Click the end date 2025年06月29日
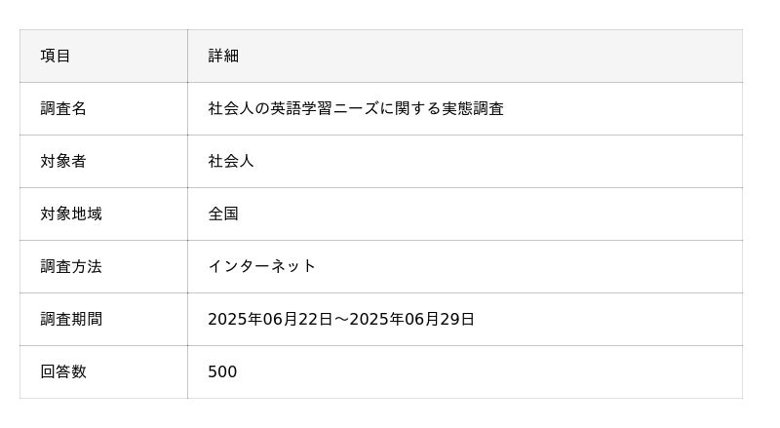 point(411,320)
